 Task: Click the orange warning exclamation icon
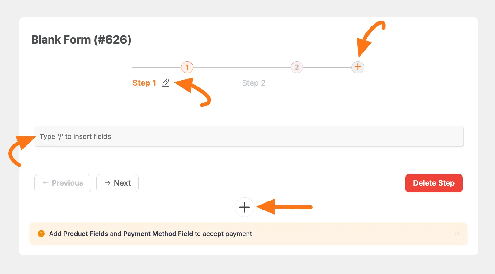41,234
